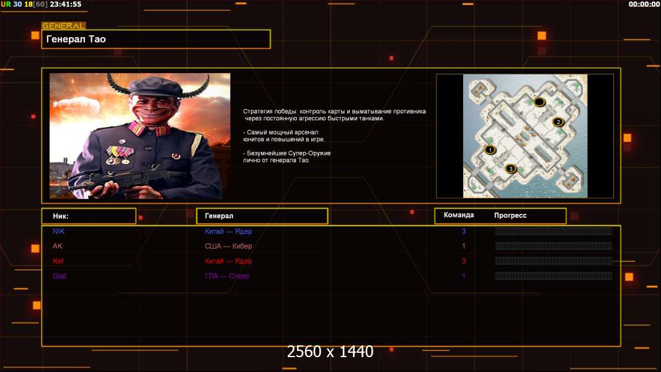Click the "Команда" column header
This screenshot has height=372, width=661.
point(459,215)
